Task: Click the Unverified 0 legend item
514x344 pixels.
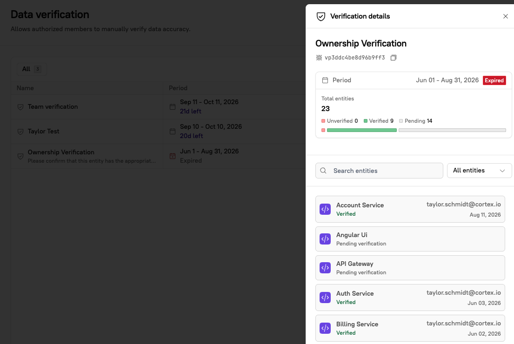Action: 340,121
